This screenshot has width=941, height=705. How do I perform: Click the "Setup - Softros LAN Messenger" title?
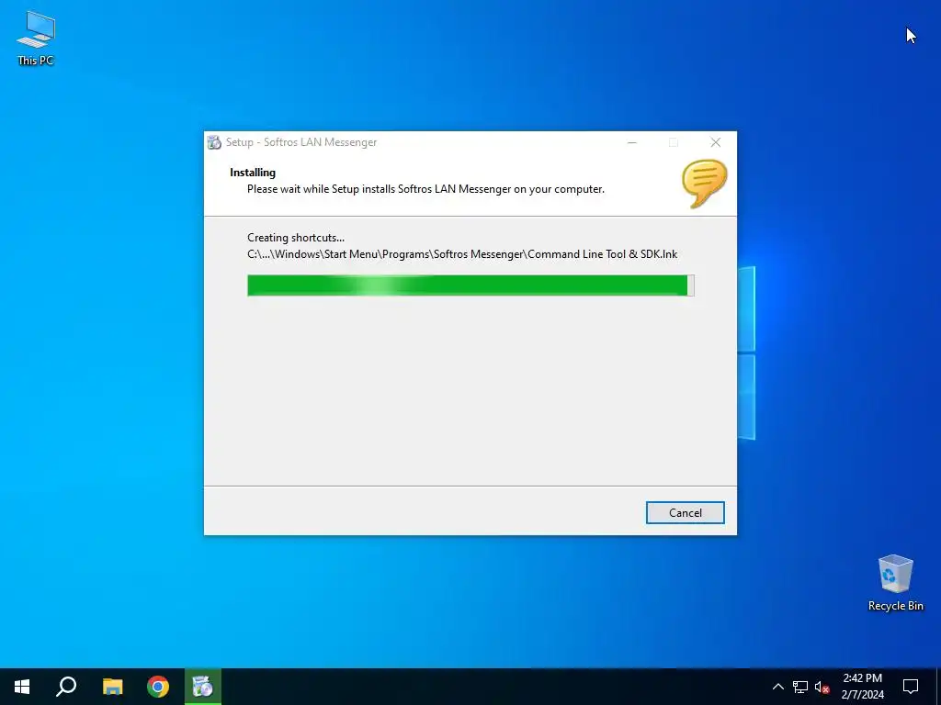click(x=301, y=142)
